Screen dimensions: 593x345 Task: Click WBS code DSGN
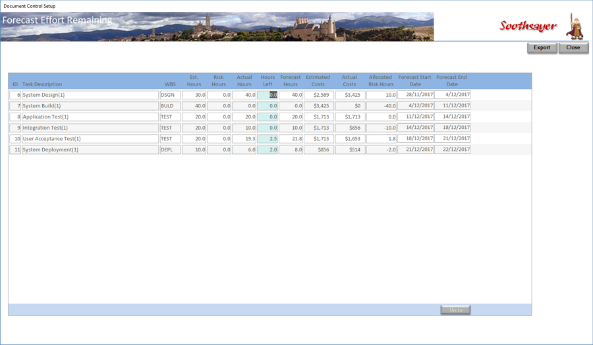[x=170, y=95]
